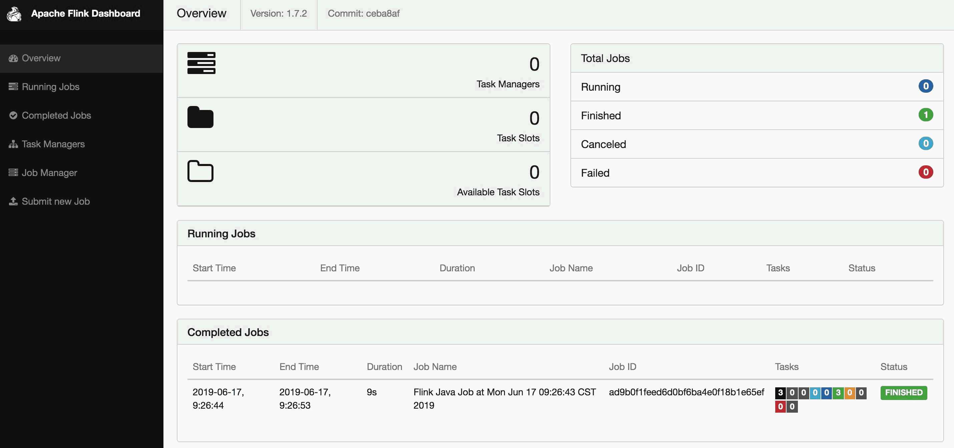Click the 'Canceled' row label in Total Jobs

603,144
